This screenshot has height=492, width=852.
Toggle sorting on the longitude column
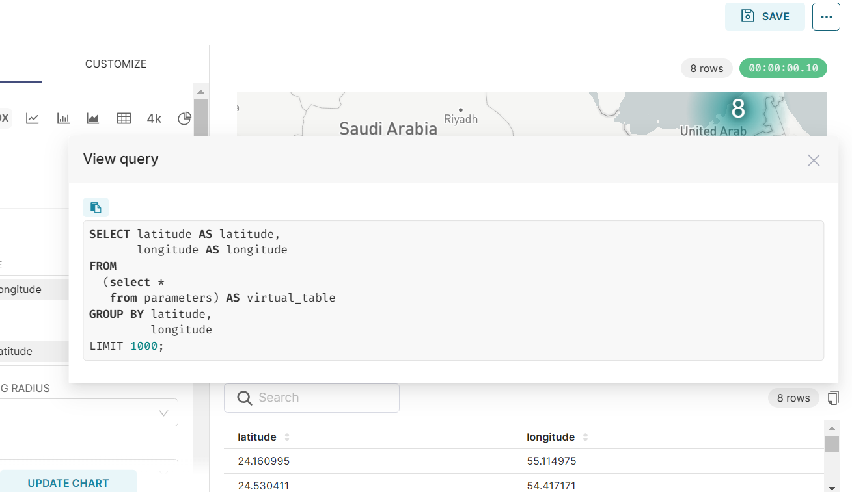[584, 437]
